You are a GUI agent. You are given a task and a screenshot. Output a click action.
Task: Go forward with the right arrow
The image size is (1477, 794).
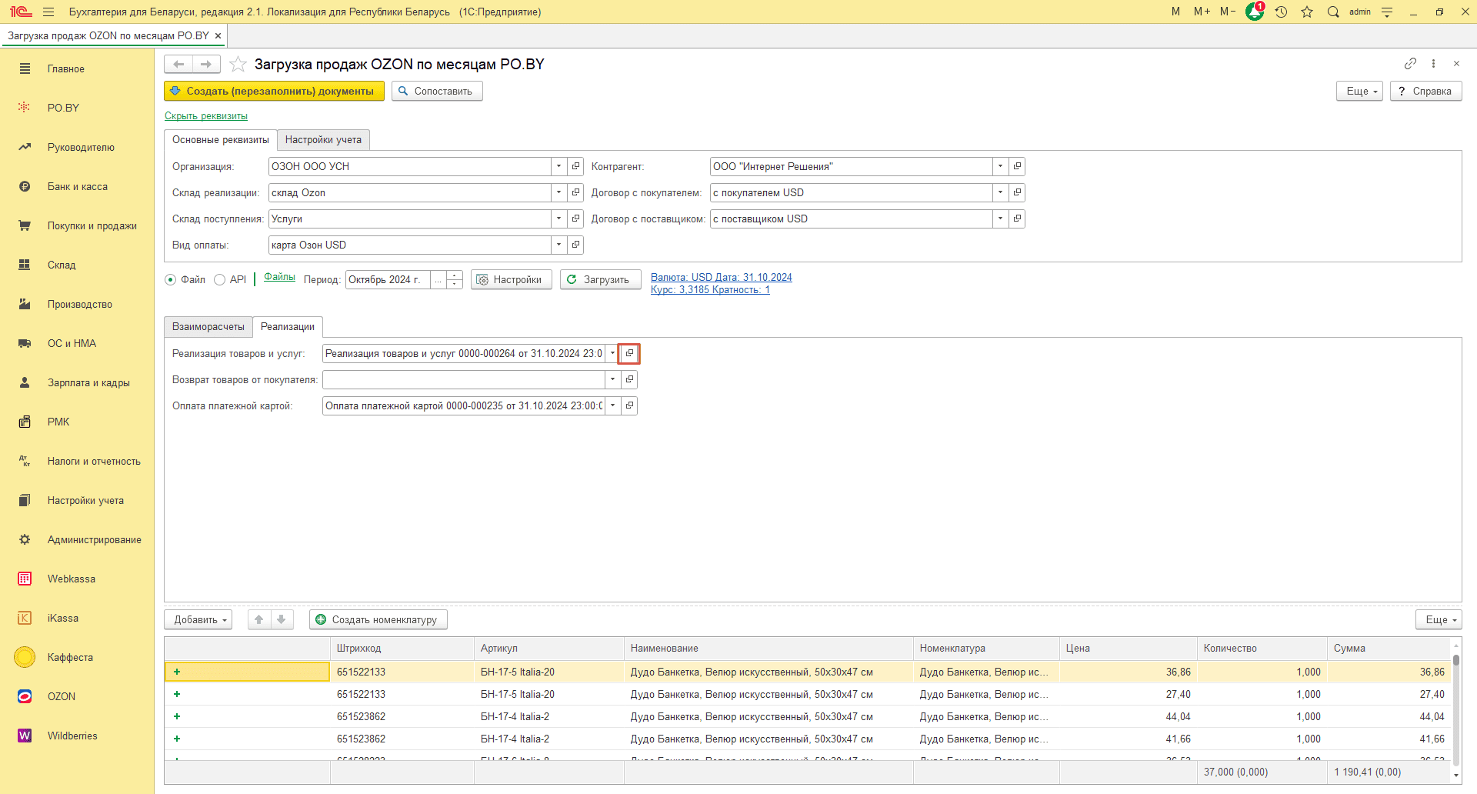click(x=206, y=64)
